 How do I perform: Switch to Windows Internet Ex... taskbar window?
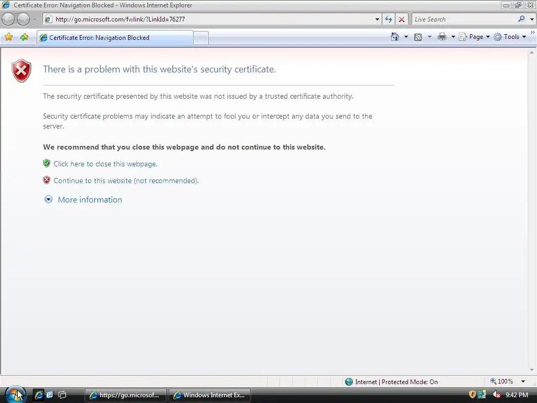(210, 395)
